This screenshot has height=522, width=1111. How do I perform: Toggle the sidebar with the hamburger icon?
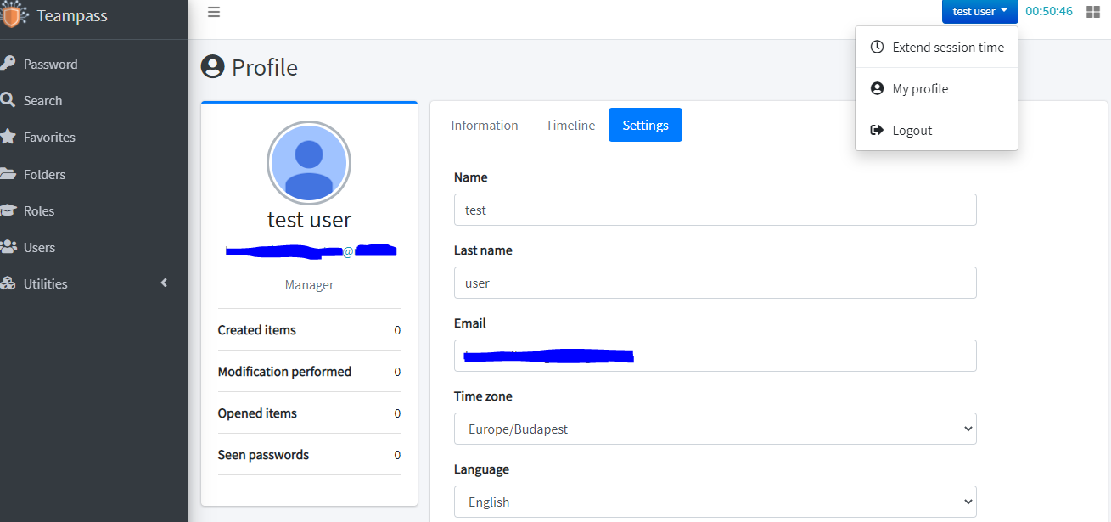[213, 12]
